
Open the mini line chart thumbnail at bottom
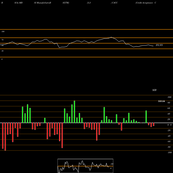(x=85, y=166)
